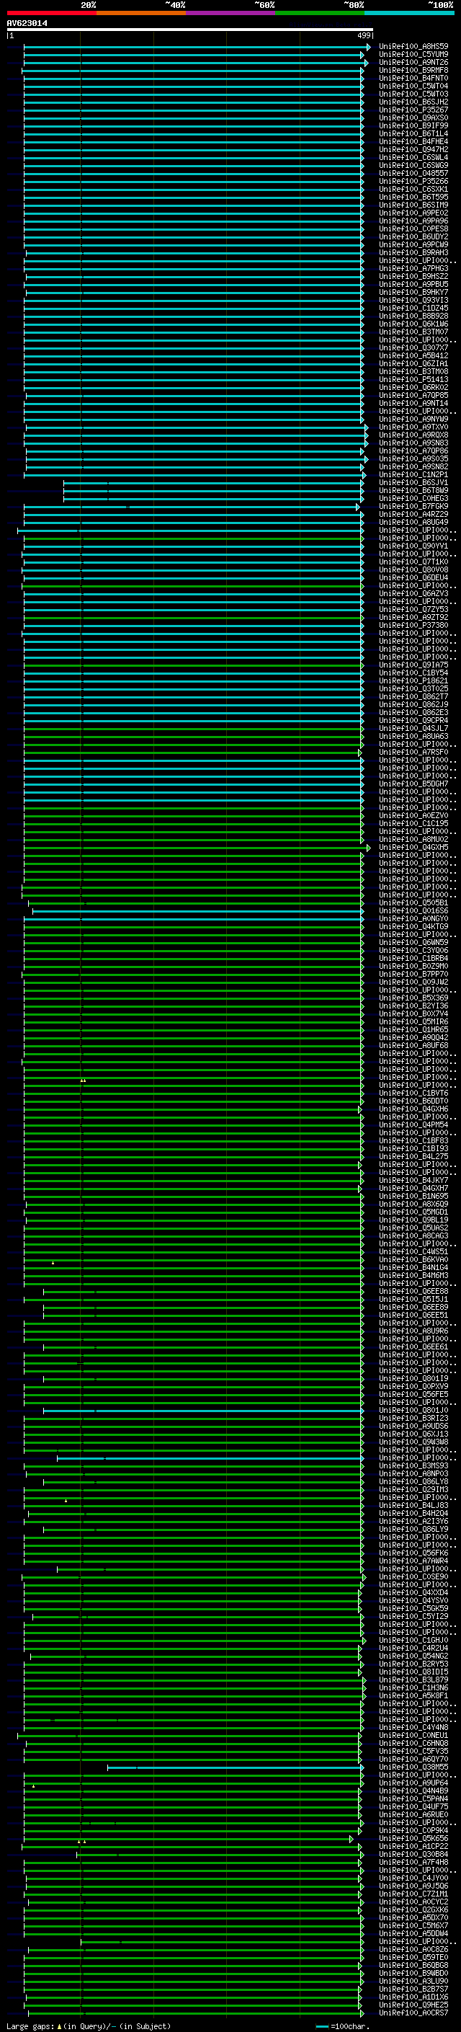This screenshot has width=461, height=2032.
Task: Click the UniRef100_P37380 label
Action: tap(413, 626)
